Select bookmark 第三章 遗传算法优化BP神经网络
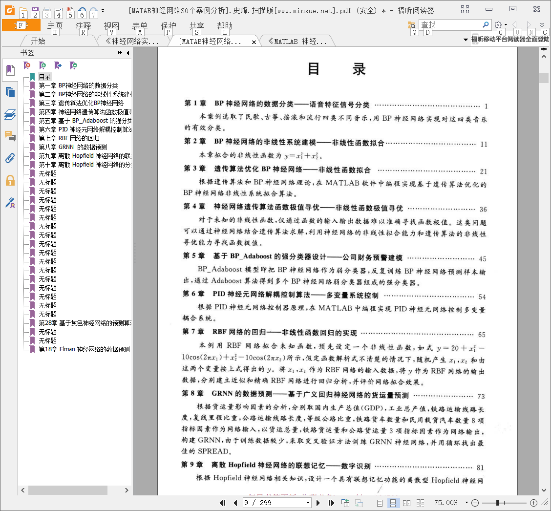 pyautogui.click(x=81, y=103)
